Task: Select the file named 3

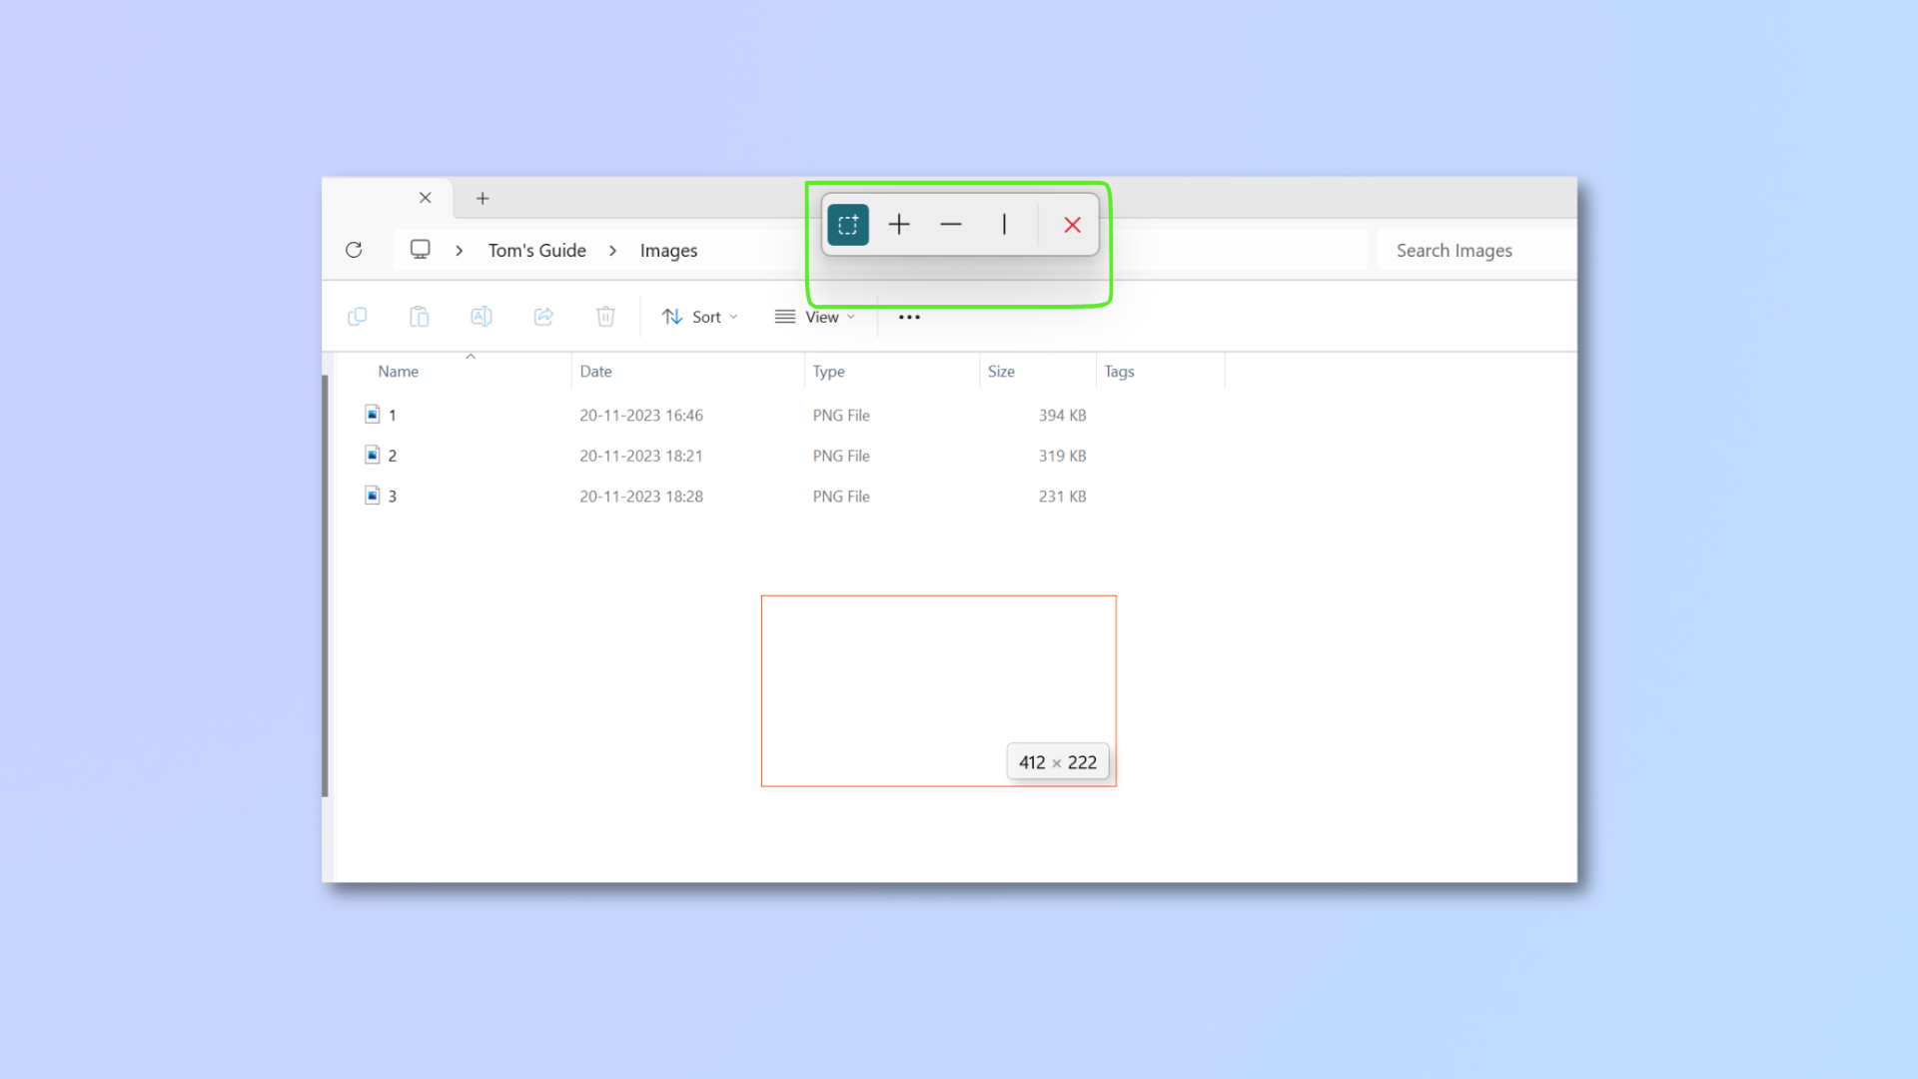Action: click(393, 495)
